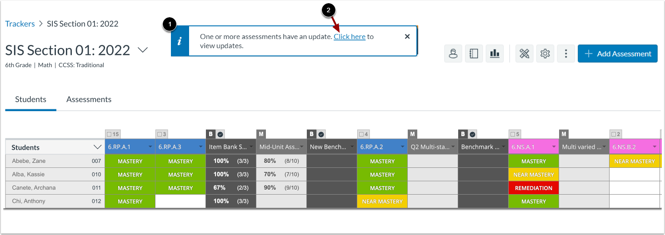Click the M badge above Multi varied column
665x235 pixels.
[564, 134]
